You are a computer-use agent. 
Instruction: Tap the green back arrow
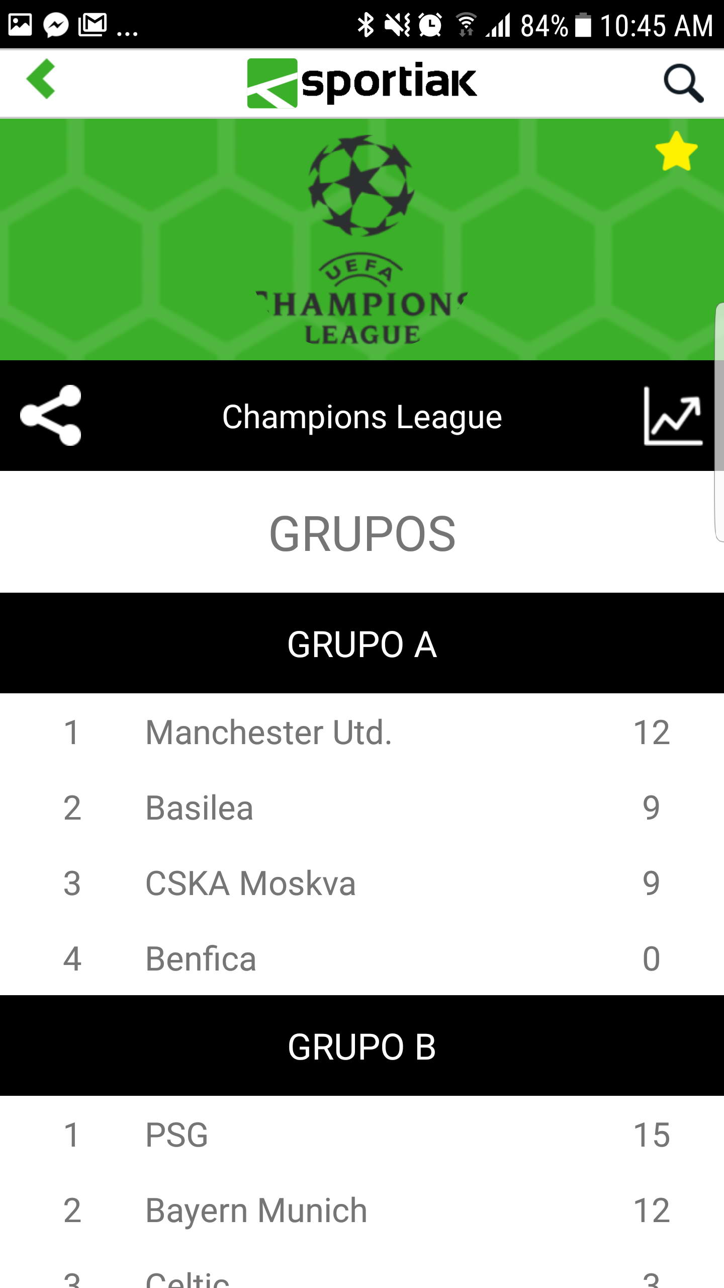(41, 79)
